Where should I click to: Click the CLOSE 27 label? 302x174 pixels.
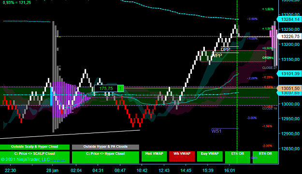(x=269, y=68)
